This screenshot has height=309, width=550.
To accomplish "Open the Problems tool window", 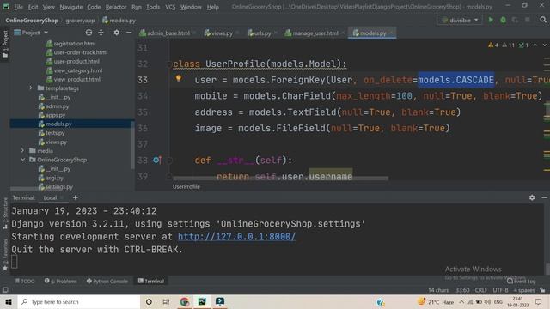I will coord(61,281).
